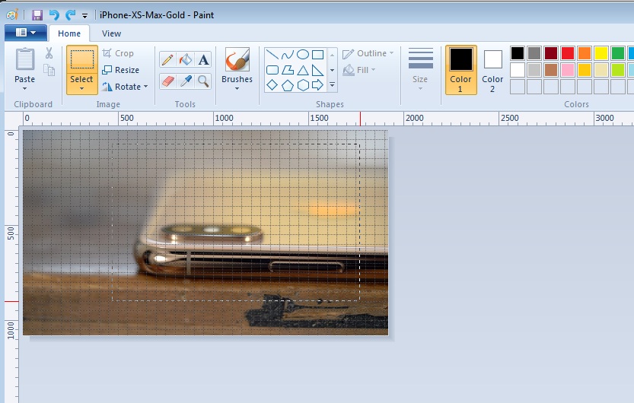The width and height of the screenshot is (634, 403).
Task: Open the Rotate dropdown menu
Action: click(145, 87)
